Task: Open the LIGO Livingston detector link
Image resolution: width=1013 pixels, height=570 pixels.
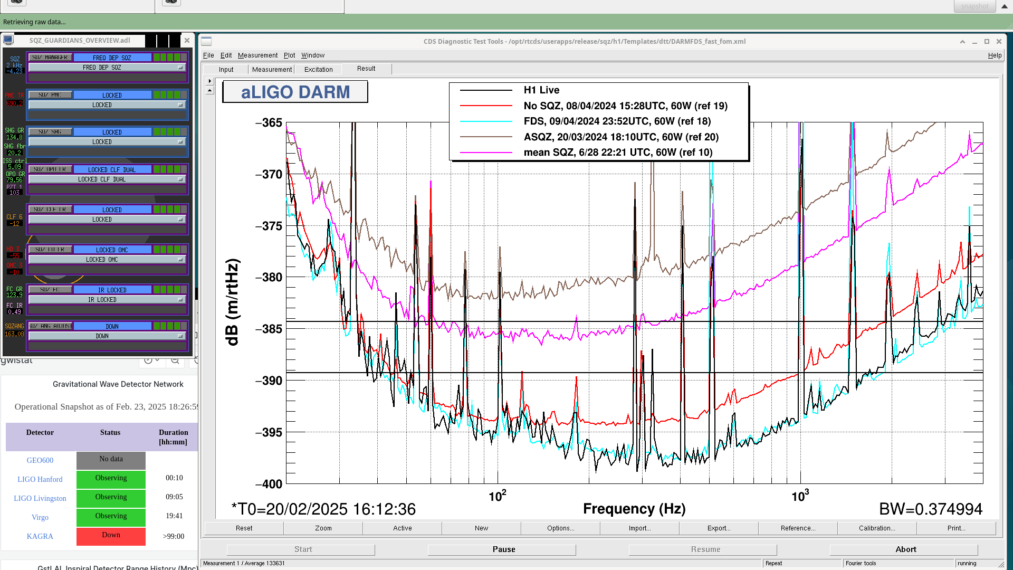Action: (x=40, y=498)
